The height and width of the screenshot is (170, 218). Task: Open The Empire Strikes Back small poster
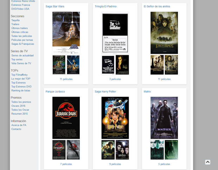[59, 65]
